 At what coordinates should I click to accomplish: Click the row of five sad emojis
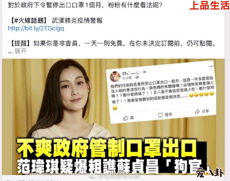click(x=202, y=94)
